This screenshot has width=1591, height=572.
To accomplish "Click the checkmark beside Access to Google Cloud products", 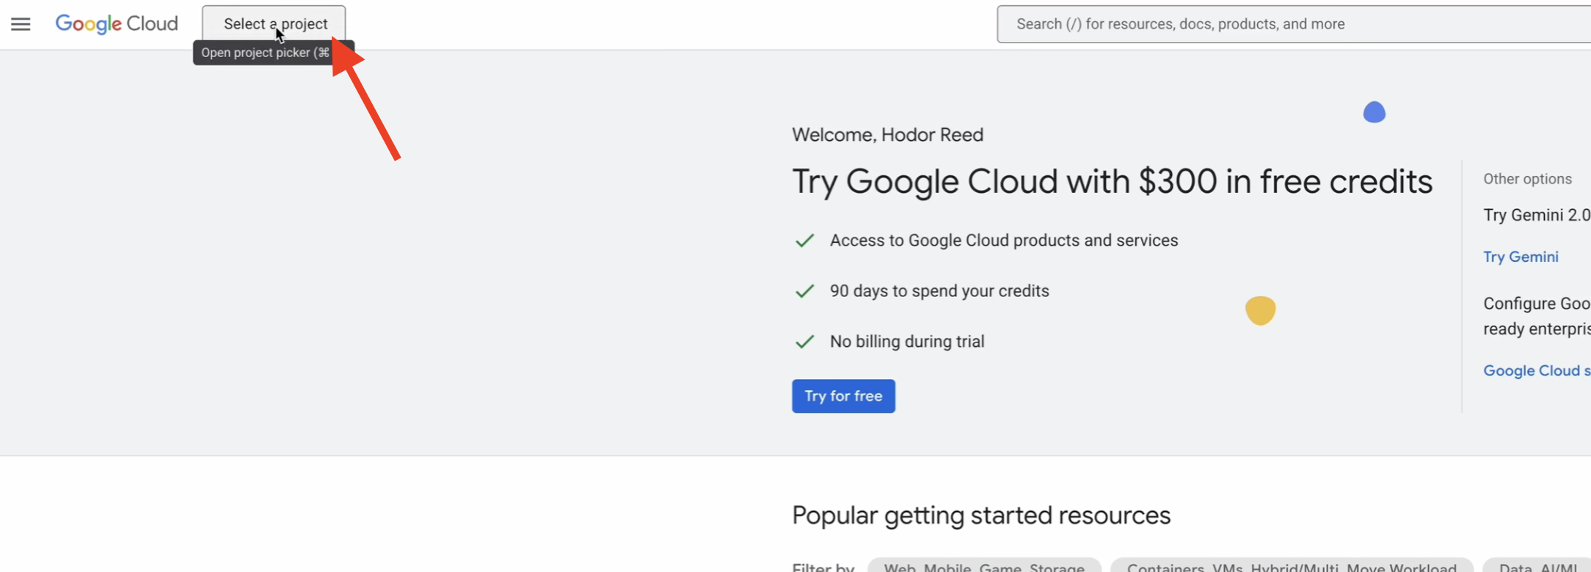I will tap(804, 241).
